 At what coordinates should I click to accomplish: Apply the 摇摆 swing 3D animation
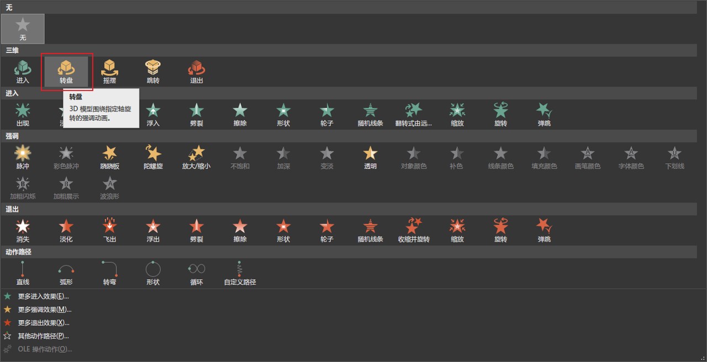(109, 71)
